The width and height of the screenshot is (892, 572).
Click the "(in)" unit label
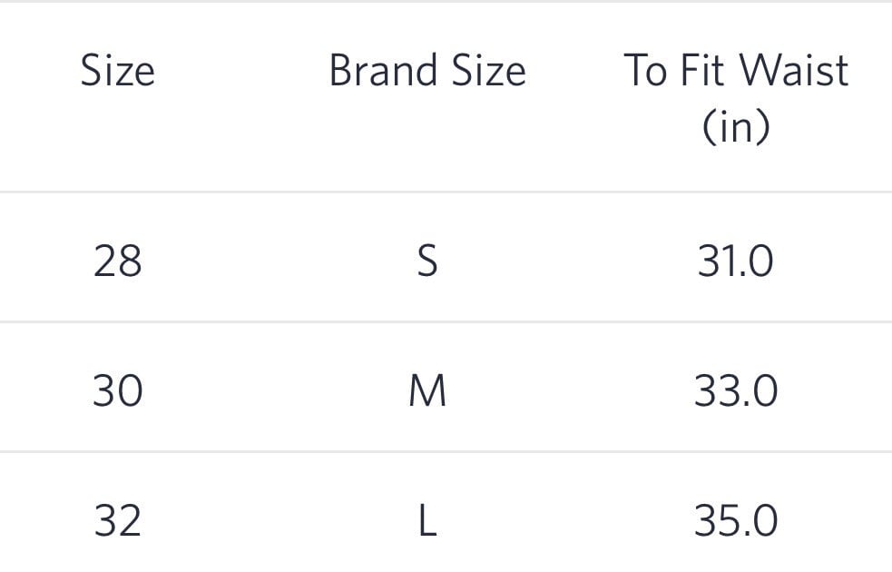(736, 126)
